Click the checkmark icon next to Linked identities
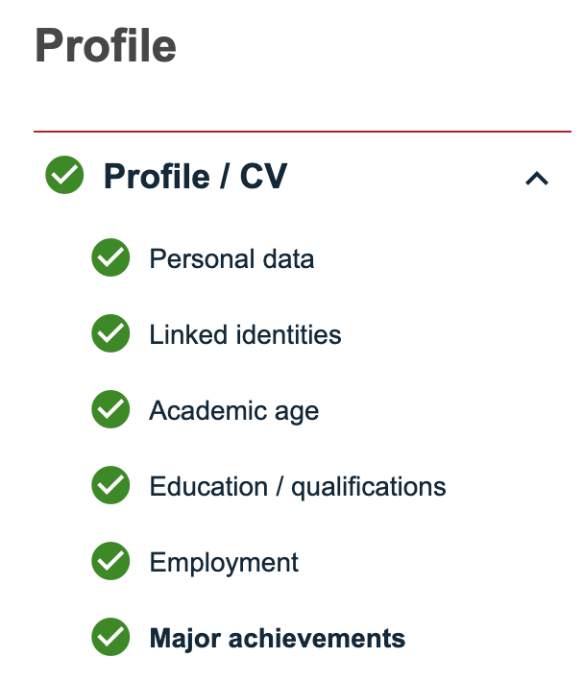 click(110, 334)
